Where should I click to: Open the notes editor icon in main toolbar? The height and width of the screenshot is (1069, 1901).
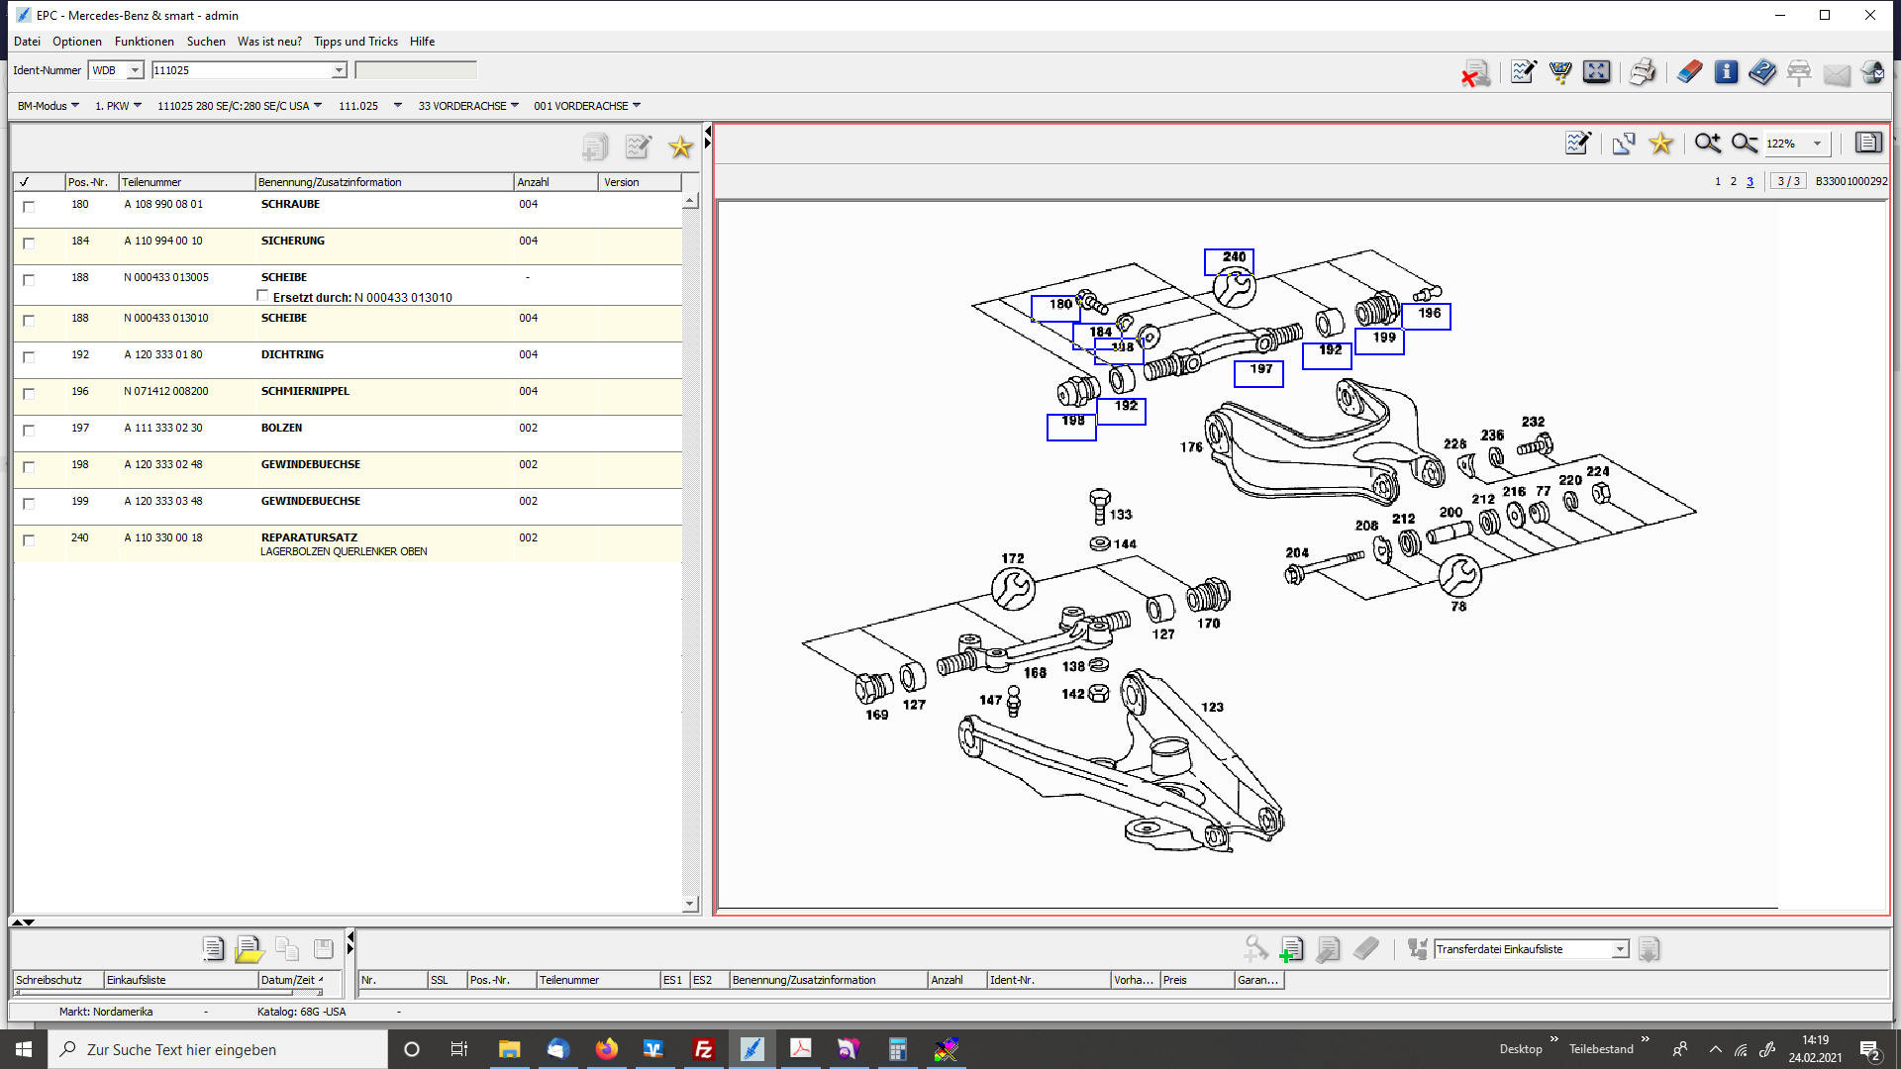pos(1523,72)
